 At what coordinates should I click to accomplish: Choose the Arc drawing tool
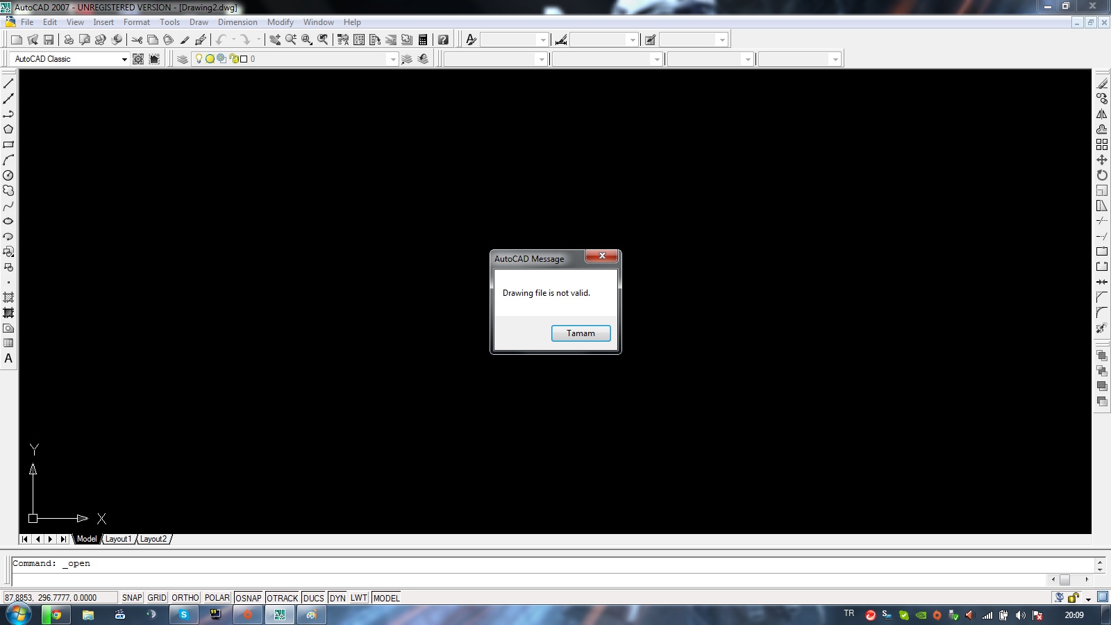8,160
